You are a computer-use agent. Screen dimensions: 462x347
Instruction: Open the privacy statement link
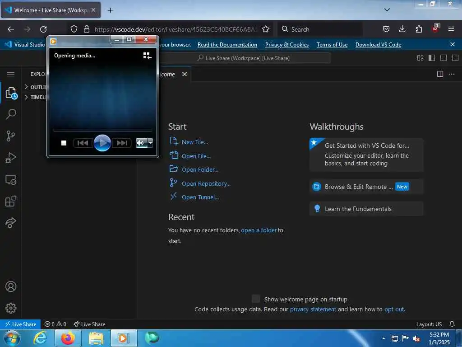(313, 309)
